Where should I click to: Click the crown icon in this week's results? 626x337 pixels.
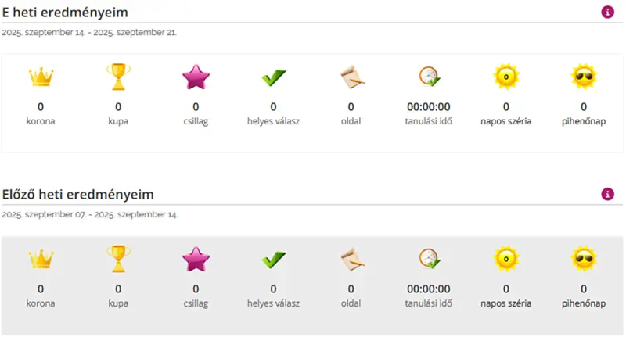point(40,77)
